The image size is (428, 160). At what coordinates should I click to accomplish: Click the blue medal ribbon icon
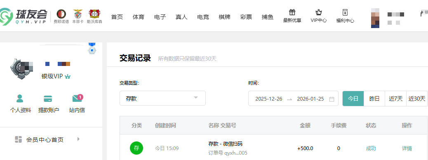[x=92, y=48]
